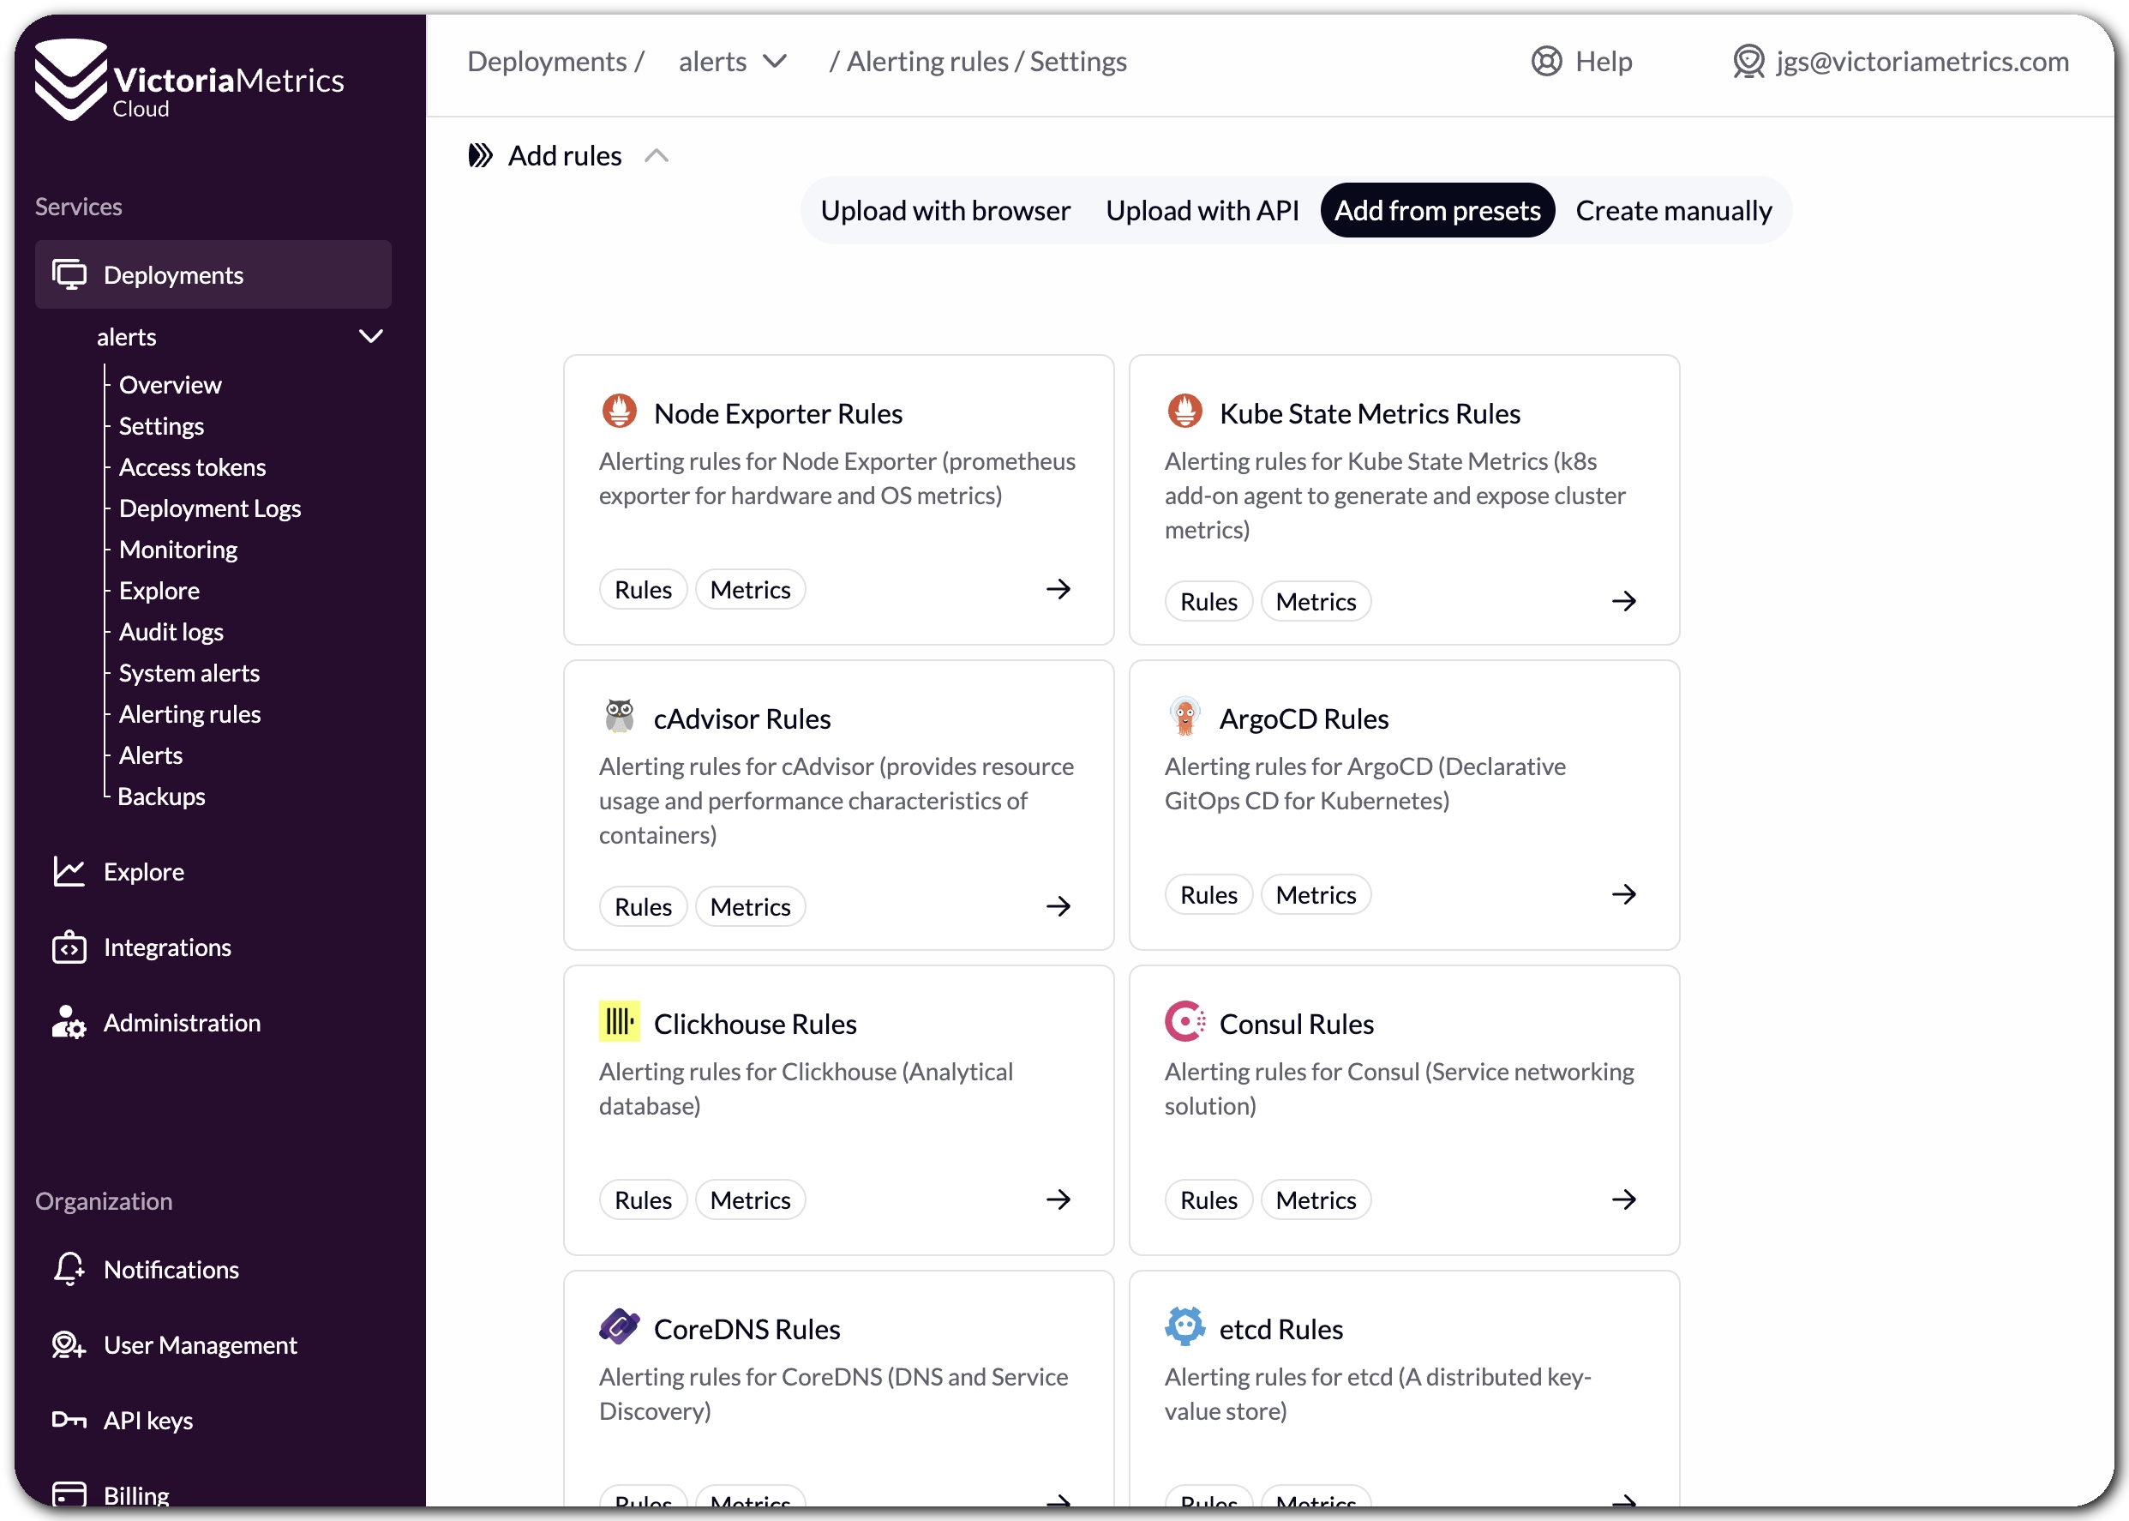Select Upload with API option
Image resolution: width=2129 pixels, height=1521 pixels.
pos(1202,211)
